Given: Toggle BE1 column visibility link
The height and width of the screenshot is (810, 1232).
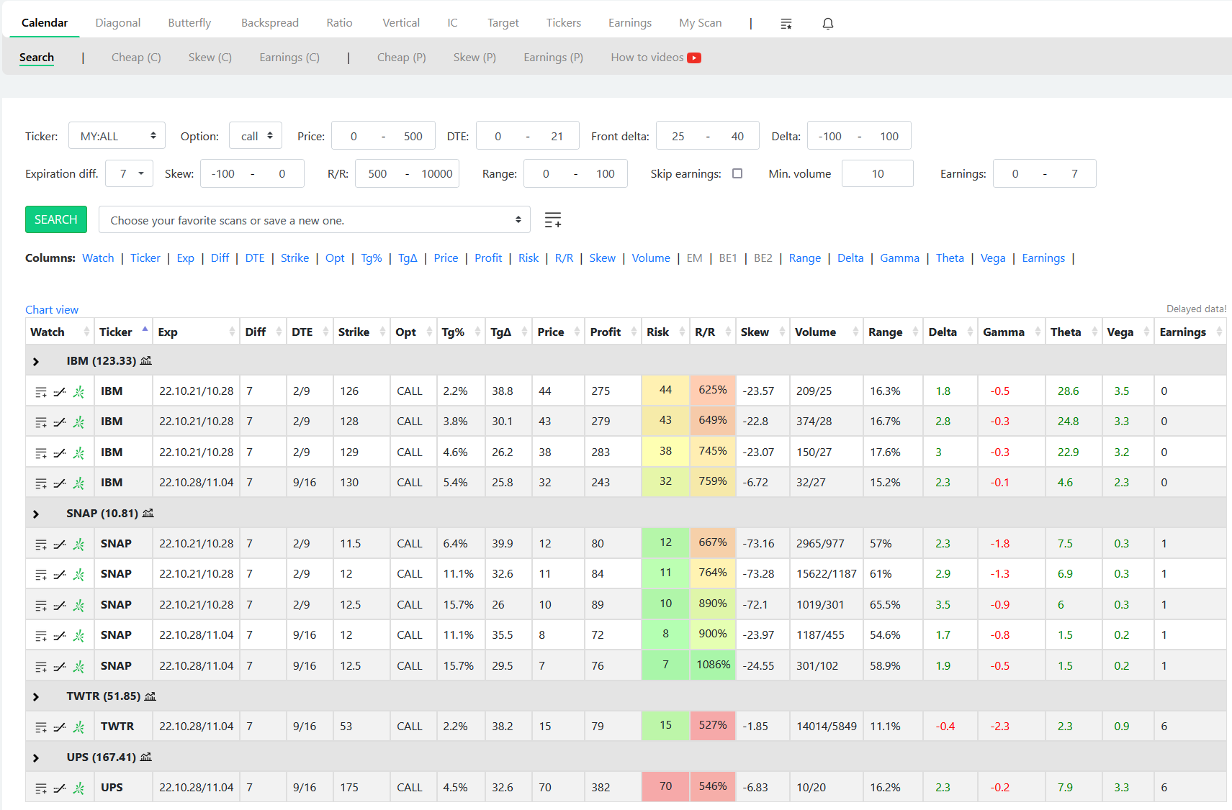Looking at the screenshot, I should [x=728, y=258].
